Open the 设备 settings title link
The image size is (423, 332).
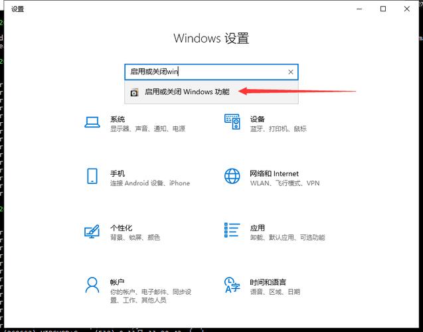pos(257,119)
